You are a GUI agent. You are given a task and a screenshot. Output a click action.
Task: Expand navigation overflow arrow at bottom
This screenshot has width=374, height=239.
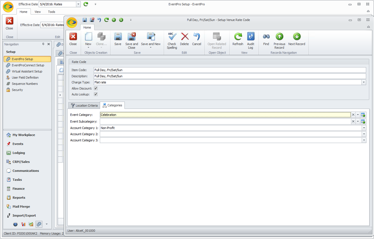click(x=47, y=224)
